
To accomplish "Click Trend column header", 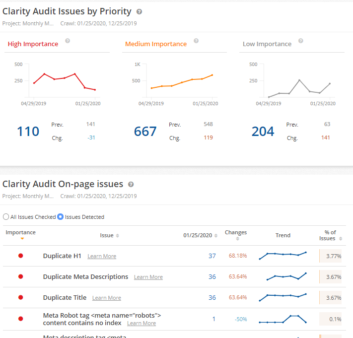I will (x=283, y=235).
